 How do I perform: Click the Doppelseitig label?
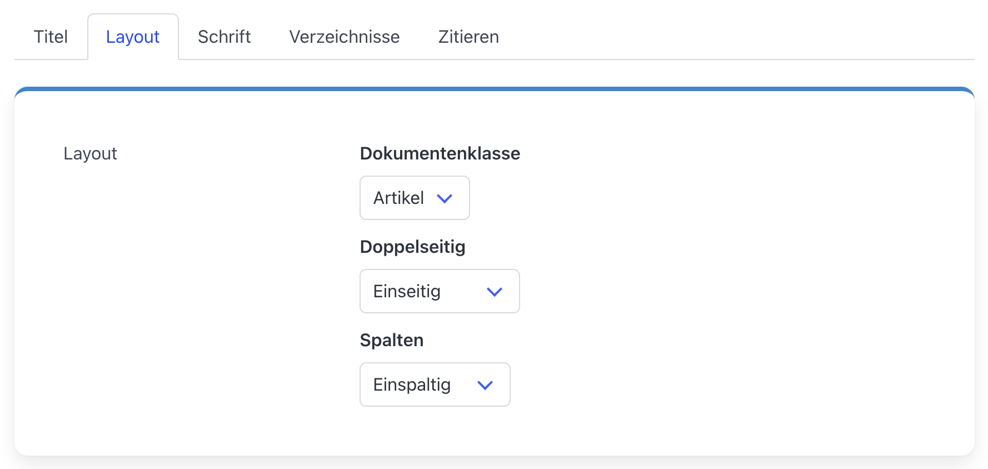point(413,247)
